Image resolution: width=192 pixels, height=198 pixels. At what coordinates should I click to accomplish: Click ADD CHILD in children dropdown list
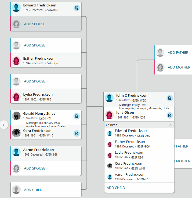point(116,188)
